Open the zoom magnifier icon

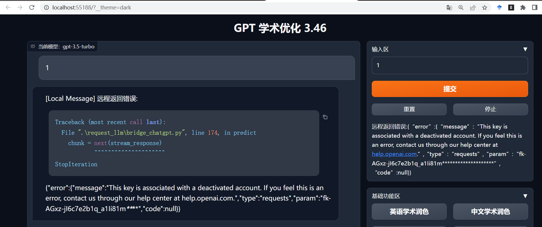(461, 8)
